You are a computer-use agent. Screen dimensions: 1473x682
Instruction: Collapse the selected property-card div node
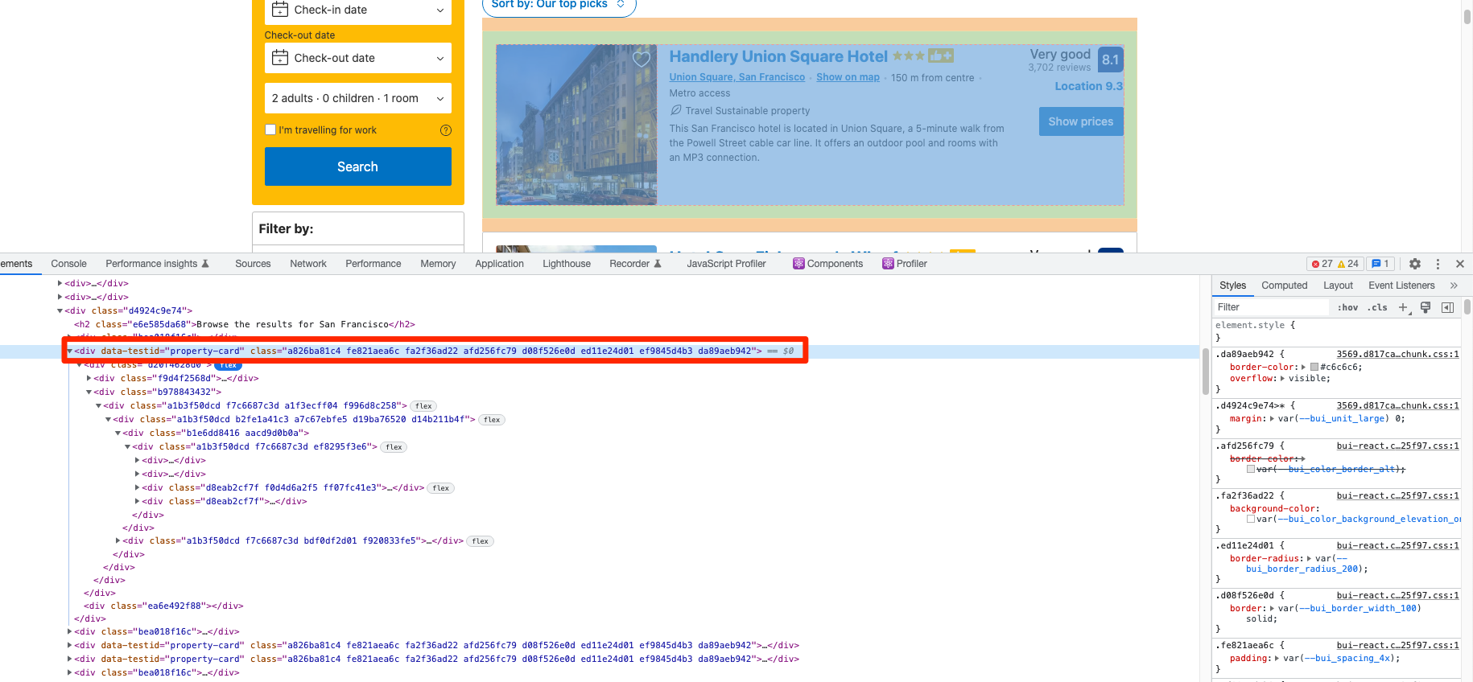tap(70, 351)
